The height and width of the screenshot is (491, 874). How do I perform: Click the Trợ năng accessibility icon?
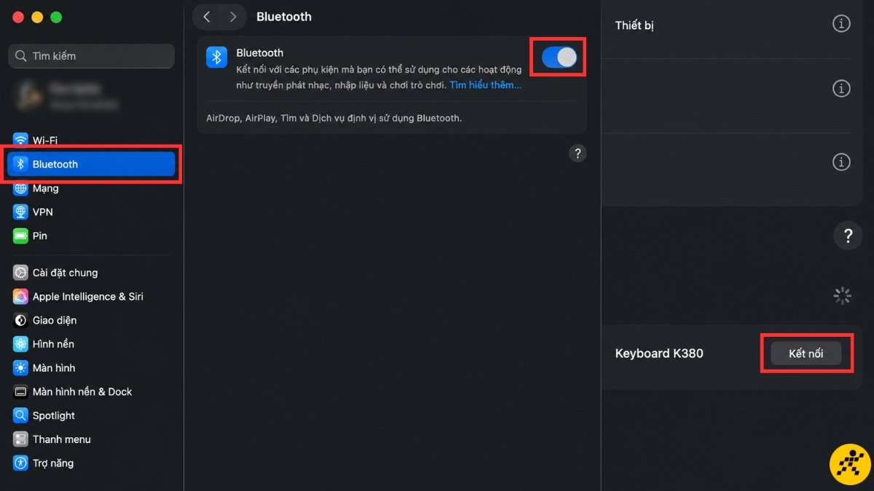[20, 463]
